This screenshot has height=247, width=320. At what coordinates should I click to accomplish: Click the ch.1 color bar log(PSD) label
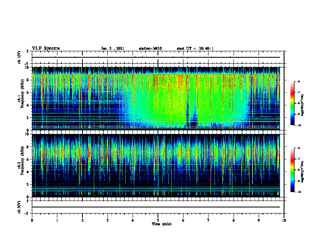[x=303, y=105]
